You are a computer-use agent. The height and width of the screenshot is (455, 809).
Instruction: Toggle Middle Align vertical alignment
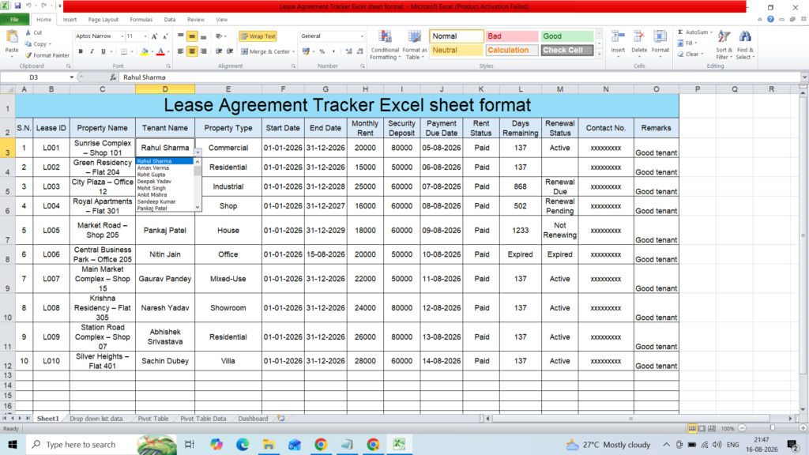coord(192,36)
